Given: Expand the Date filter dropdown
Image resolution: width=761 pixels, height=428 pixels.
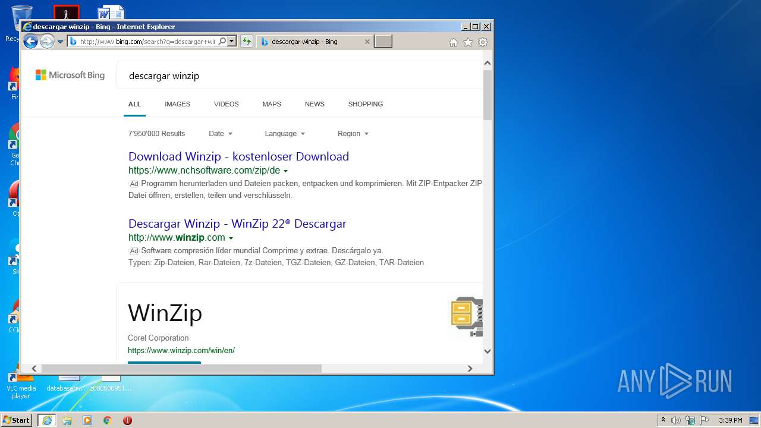Looking at the screenshot, I should (221, 134).
